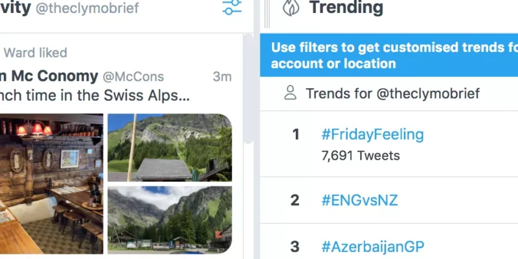Viewport: 518px width, 259px height.
Task: Open the Activity column filter settings icon
Action: [231, 8]
